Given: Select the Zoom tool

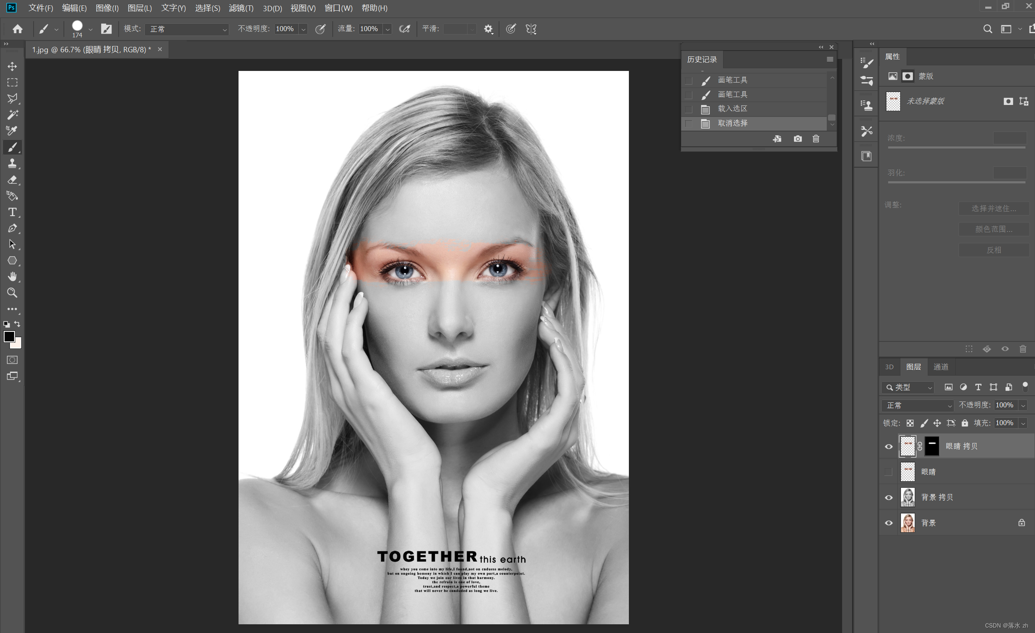Looking at the screenshot, I should (12, 293).
